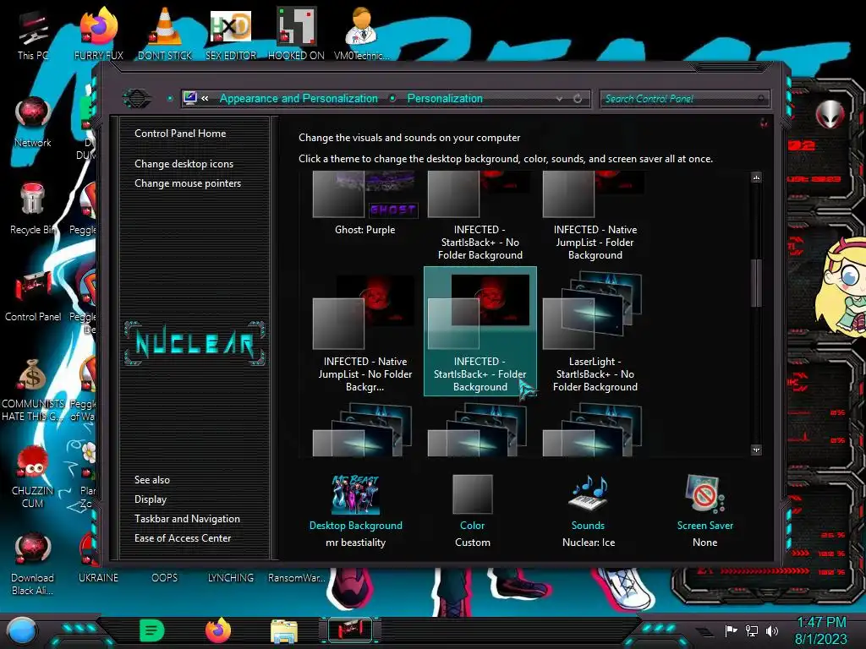
Task: Select INFECTED StartIsBack+ No Folder Background theme
Action: [x=480, y=216]
